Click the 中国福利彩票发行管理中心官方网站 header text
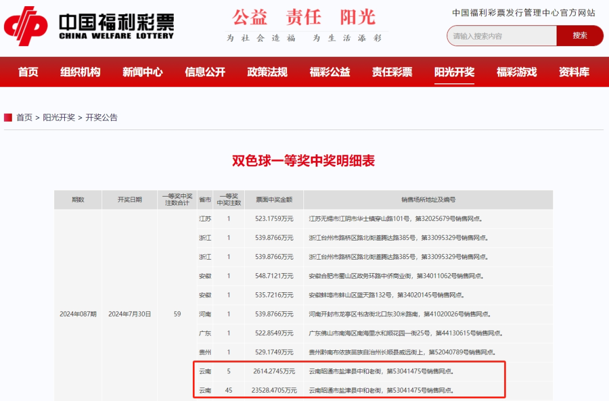 coord(523,12)
